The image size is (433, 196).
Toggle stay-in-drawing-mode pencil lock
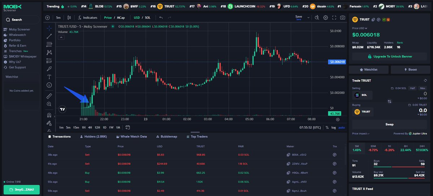pos(49,123)
